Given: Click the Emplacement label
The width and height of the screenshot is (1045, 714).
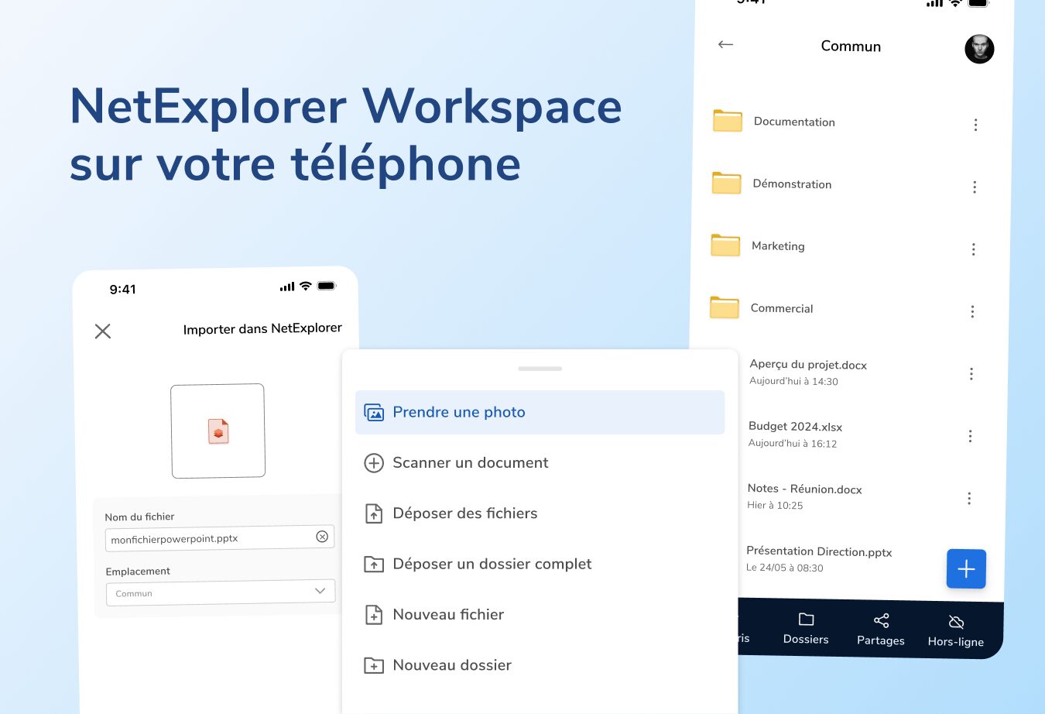Looking at the screenshot, I should [x=138, y=572].
